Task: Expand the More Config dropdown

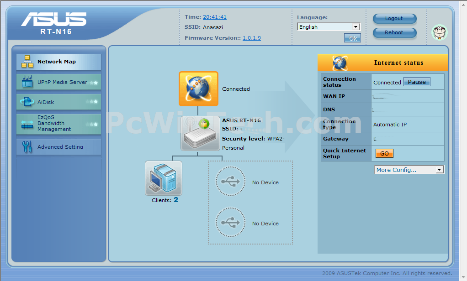Action: (409, 170)
